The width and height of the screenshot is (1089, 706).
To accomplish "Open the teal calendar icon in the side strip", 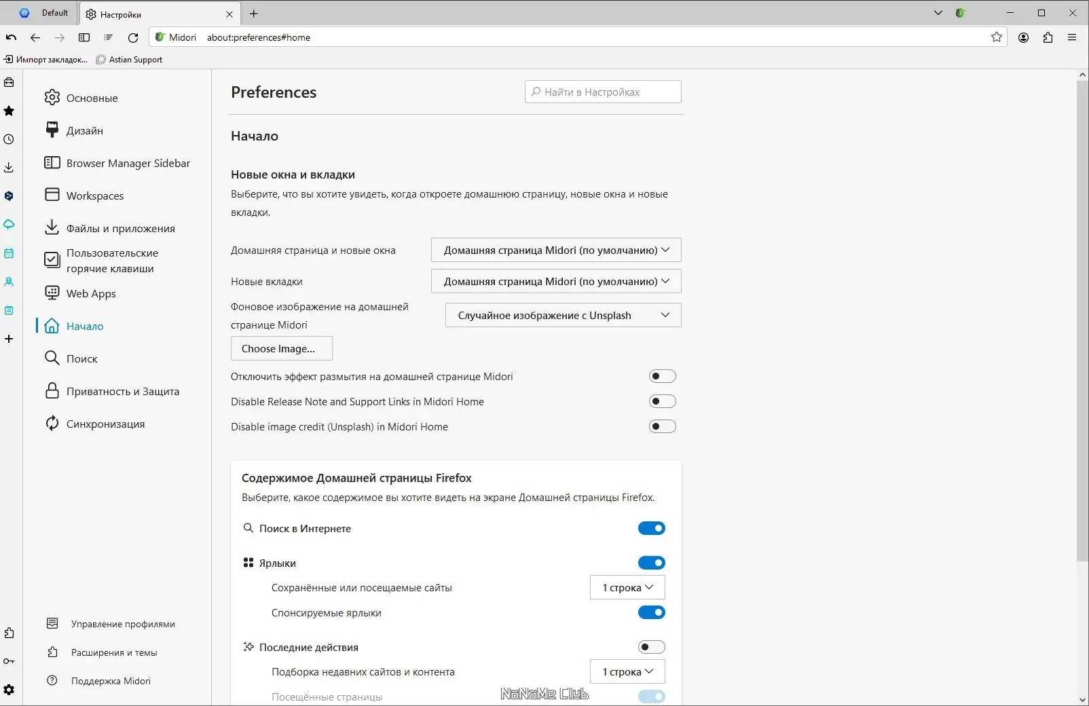I will coord(9,253).
